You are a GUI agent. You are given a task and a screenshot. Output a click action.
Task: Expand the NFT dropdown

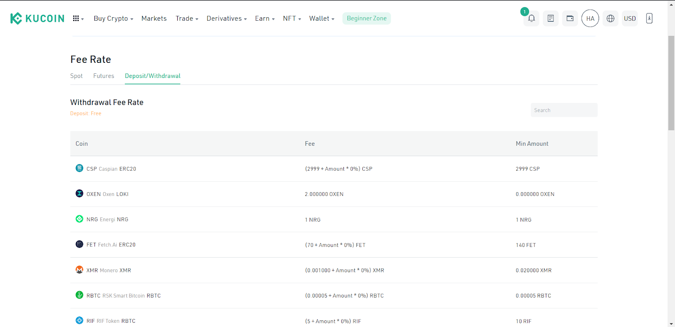pos(292,19)
